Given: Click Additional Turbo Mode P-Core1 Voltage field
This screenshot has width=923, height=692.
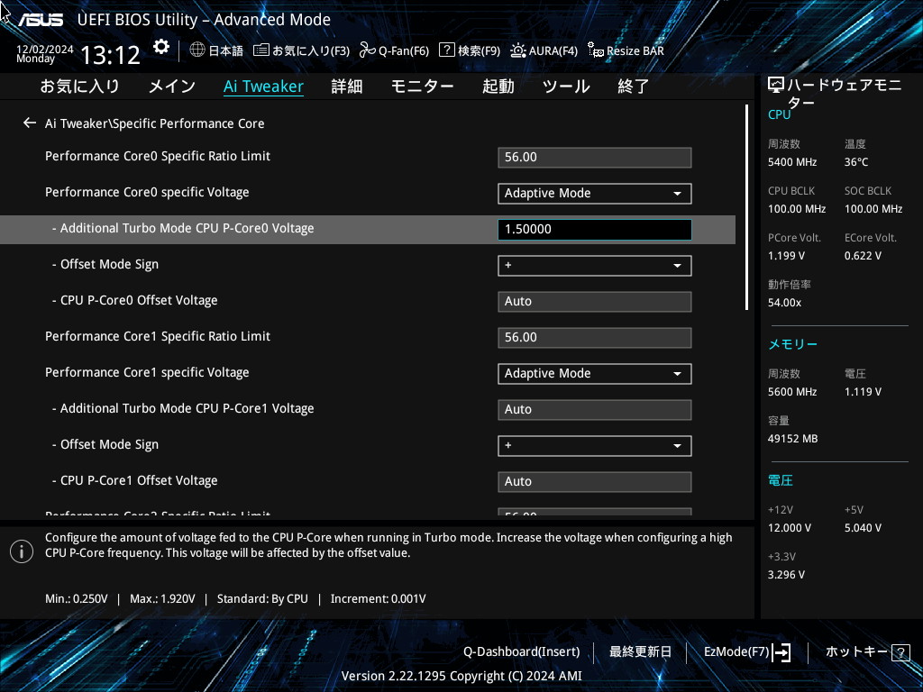Looking at the screenshot, I should [x=595, y=410].
